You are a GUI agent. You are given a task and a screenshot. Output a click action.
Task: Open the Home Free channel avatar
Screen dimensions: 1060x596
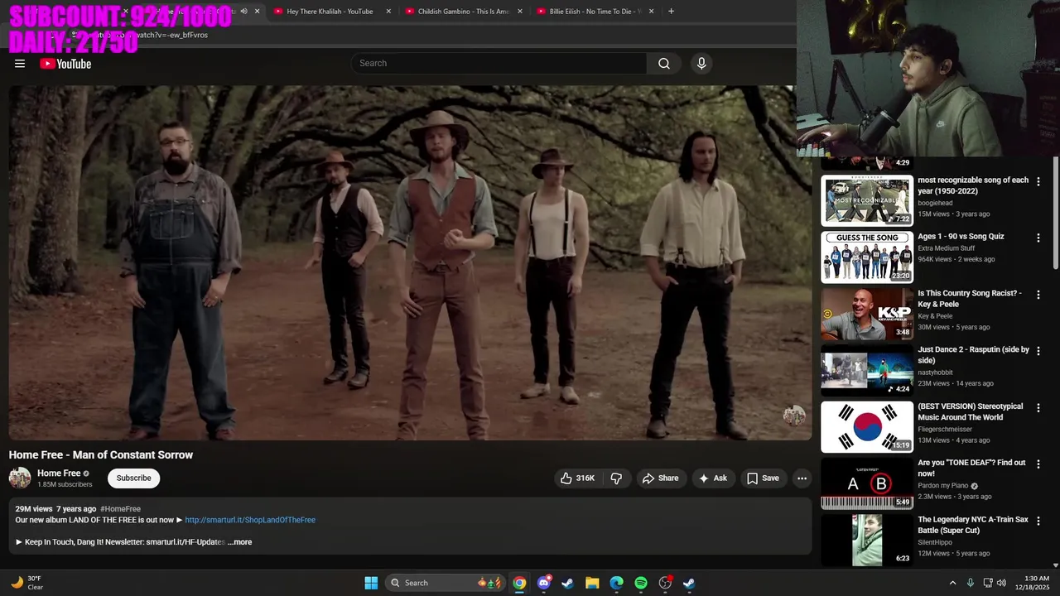(20, 478)
